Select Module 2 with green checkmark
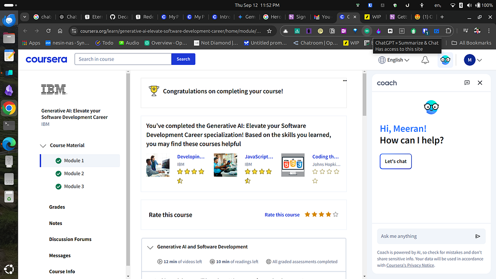 (x=74, y=173)
